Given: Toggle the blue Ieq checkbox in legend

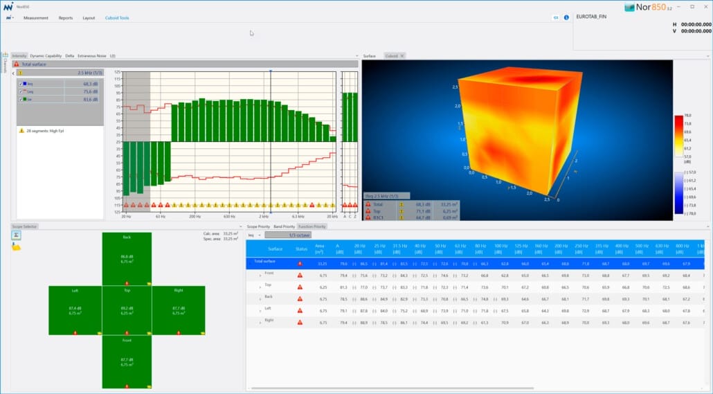Looking at the screenshot, I should point(21,83).
